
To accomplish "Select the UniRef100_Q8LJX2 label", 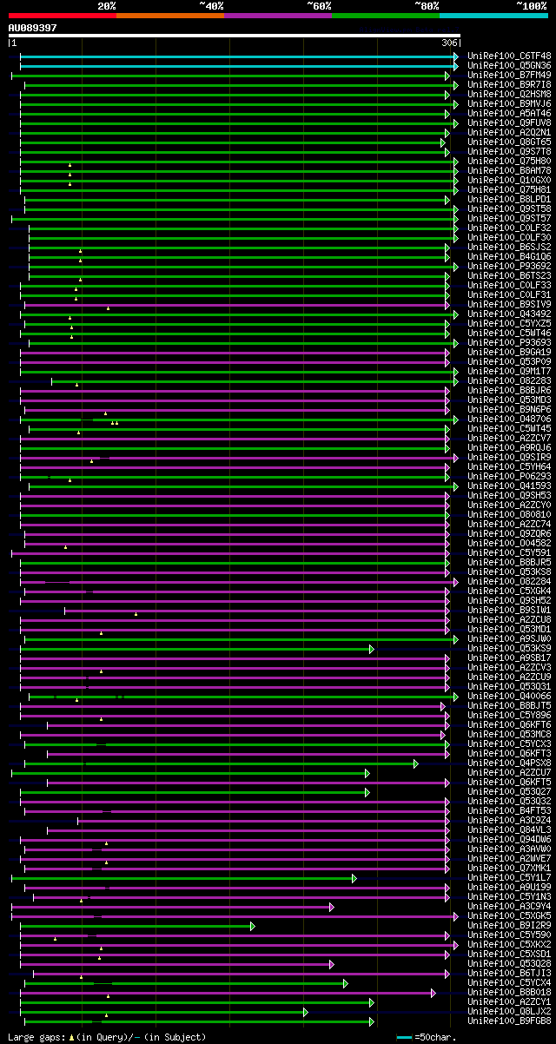I will click(x=509, y=1011).
